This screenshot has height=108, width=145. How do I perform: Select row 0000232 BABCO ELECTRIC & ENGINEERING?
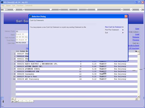point(76,64)
